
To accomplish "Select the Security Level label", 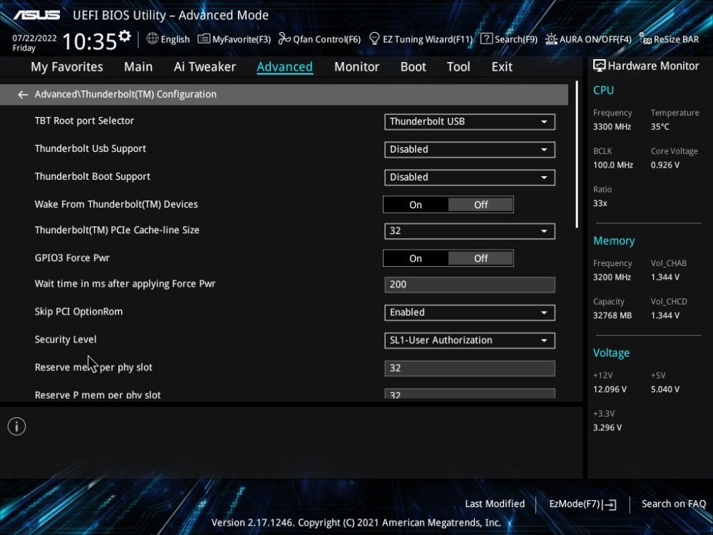I will (66, 340).
